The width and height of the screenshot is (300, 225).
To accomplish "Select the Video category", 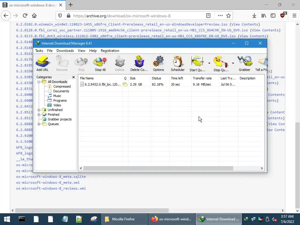I will (57, 105).
